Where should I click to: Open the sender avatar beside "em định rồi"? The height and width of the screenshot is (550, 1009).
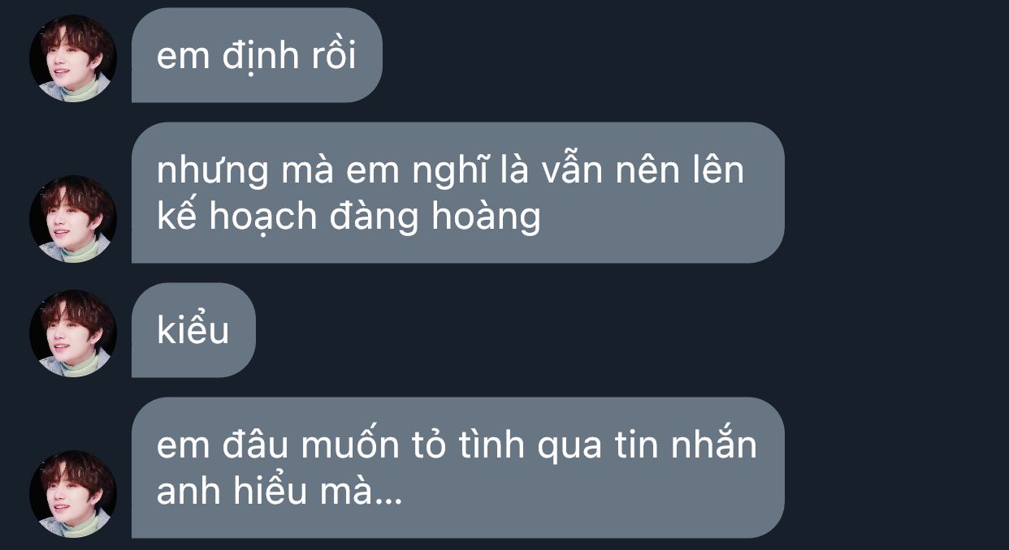coord(73,58)
